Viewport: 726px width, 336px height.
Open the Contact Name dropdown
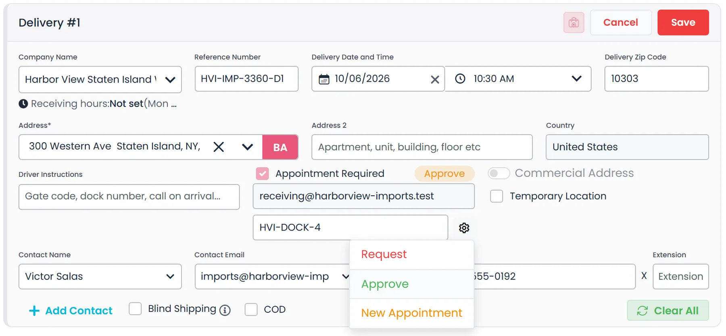[170, 276]
